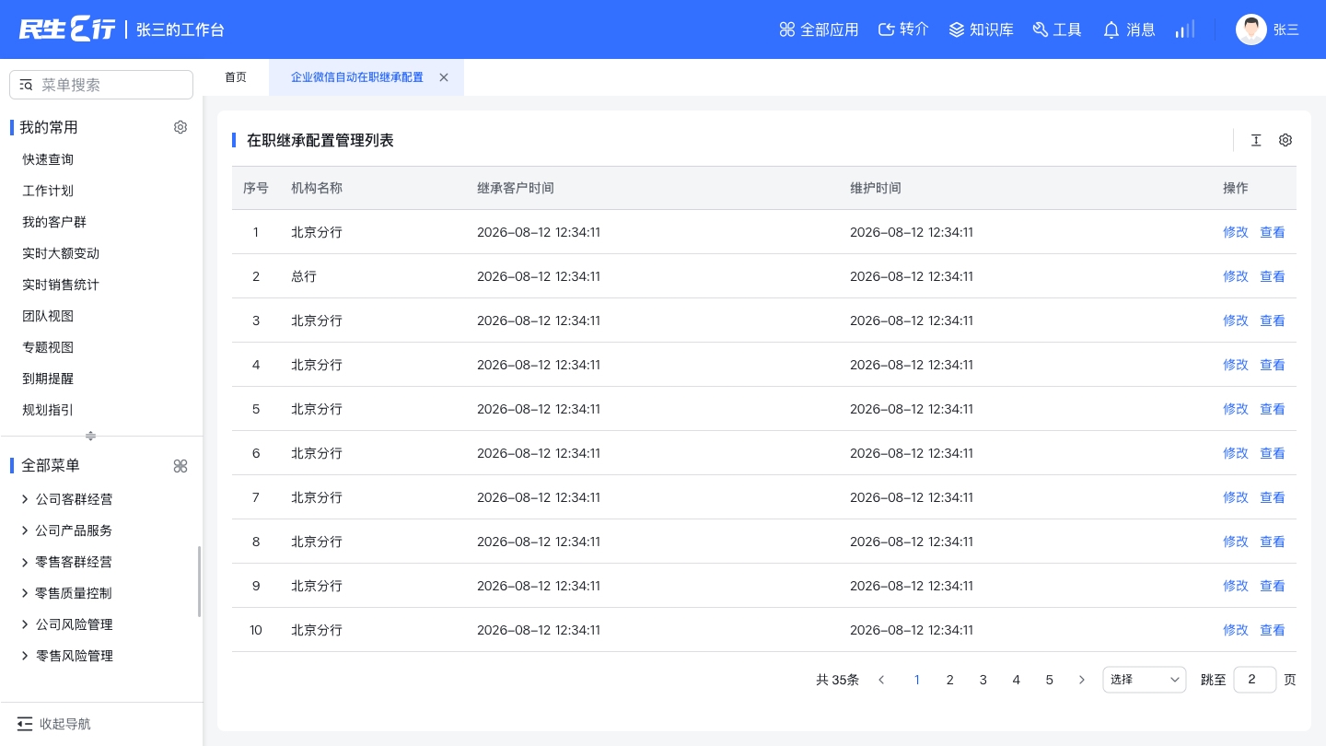Expand 公司风险管理 menu
Screen dimensions: 1326x746
click(x=25, y=624)
